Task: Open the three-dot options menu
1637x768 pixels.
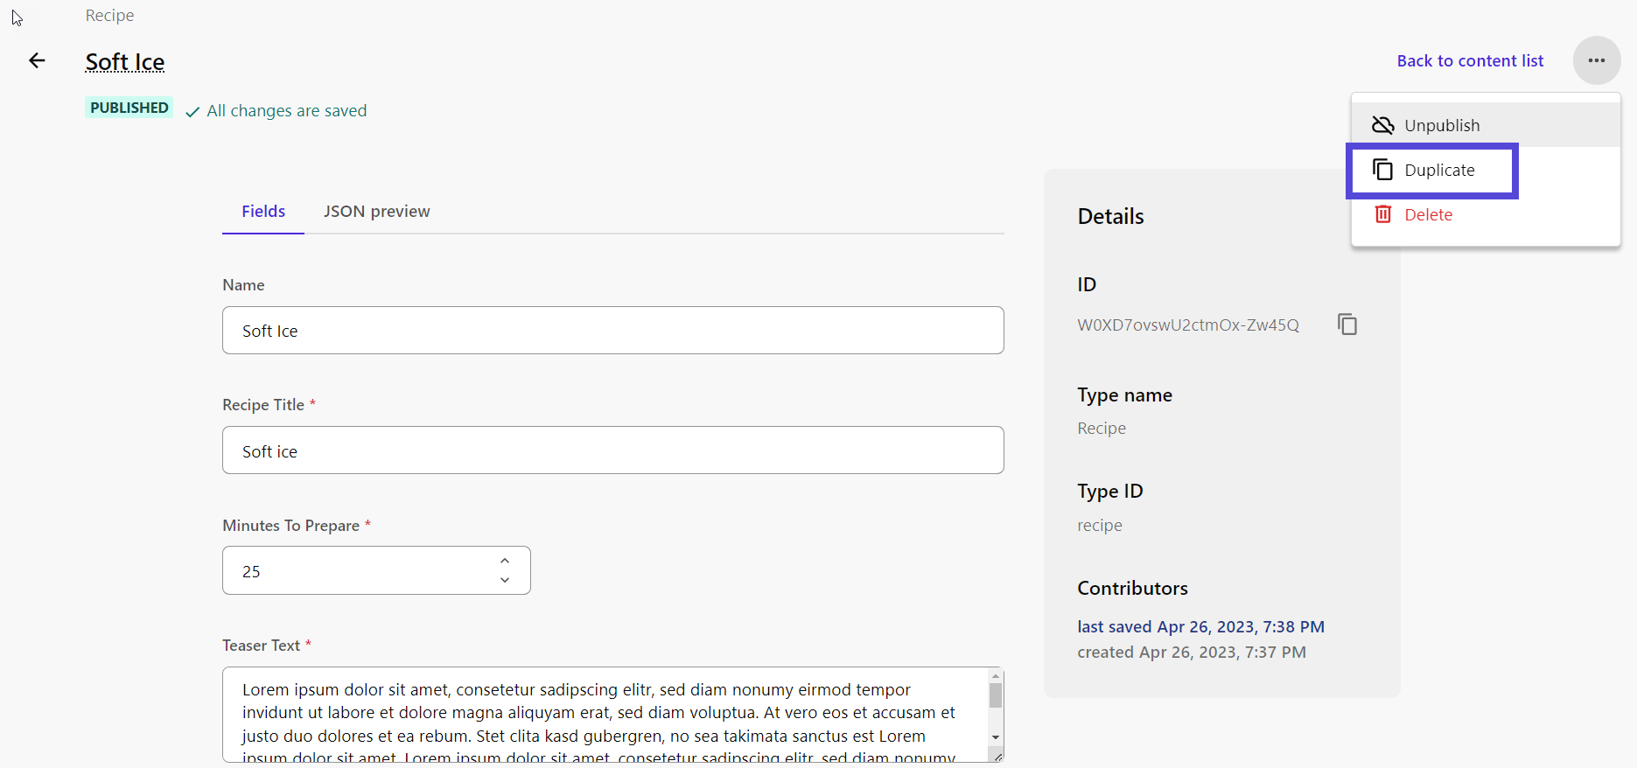Action: [x=1596, y=60]
